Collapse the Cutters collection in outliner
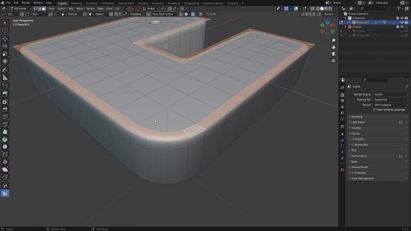This screenshot has width=411, height=231. 345,27
